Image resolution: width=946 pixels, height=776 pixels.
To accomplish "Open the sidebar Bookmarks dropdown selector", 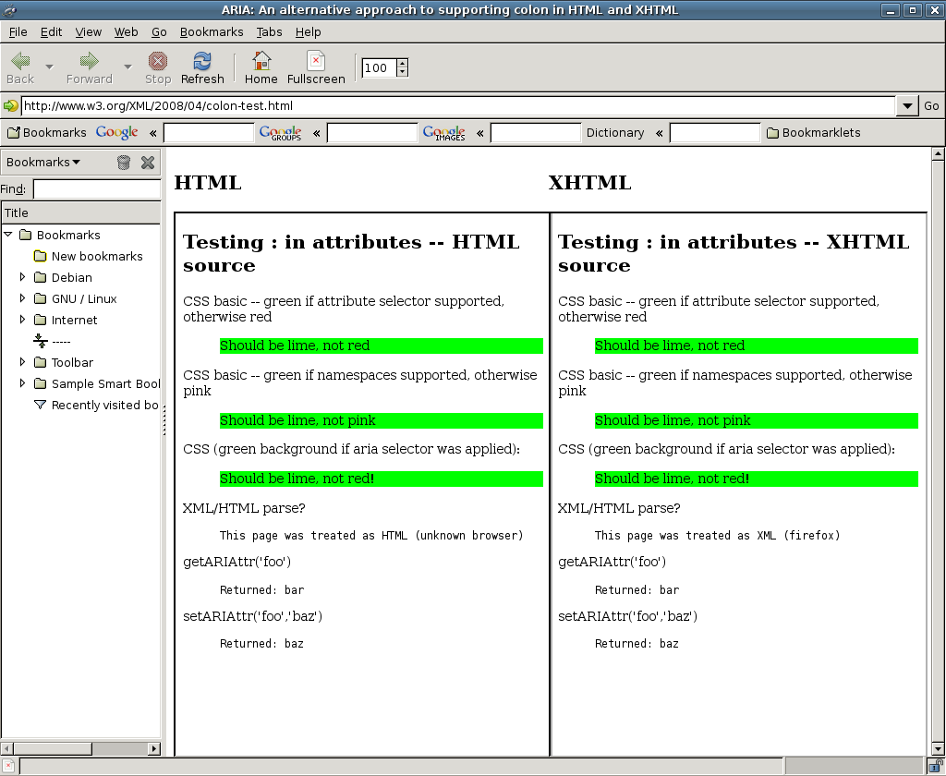I will coord(43,163).
